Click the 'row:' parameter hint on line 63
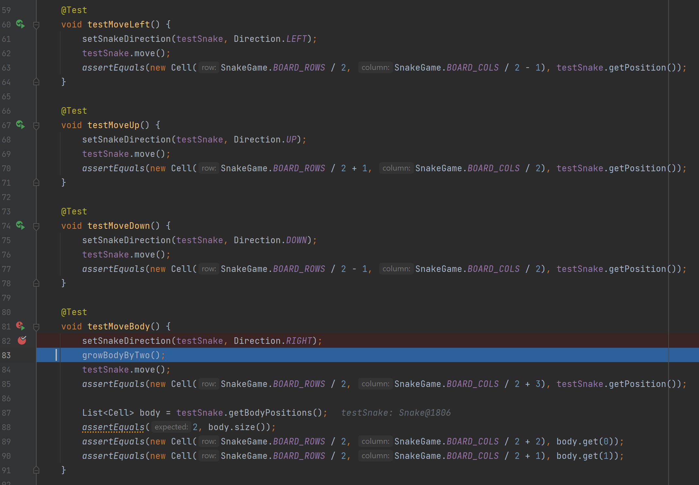The image size is (699, 485). coord(209,67)
